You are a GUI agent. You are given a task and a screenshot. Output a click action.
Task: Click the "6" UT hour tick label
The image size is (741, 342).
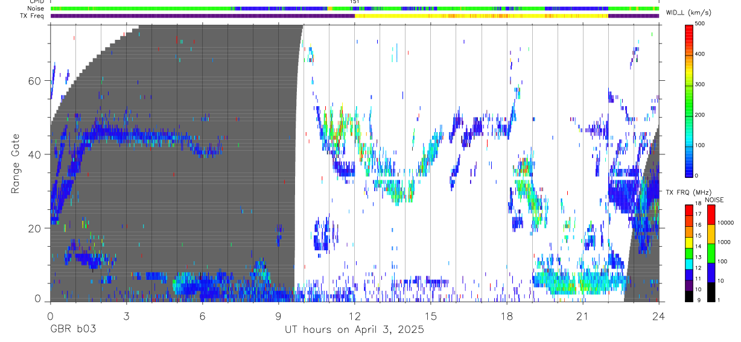click(x=202, y=315)
